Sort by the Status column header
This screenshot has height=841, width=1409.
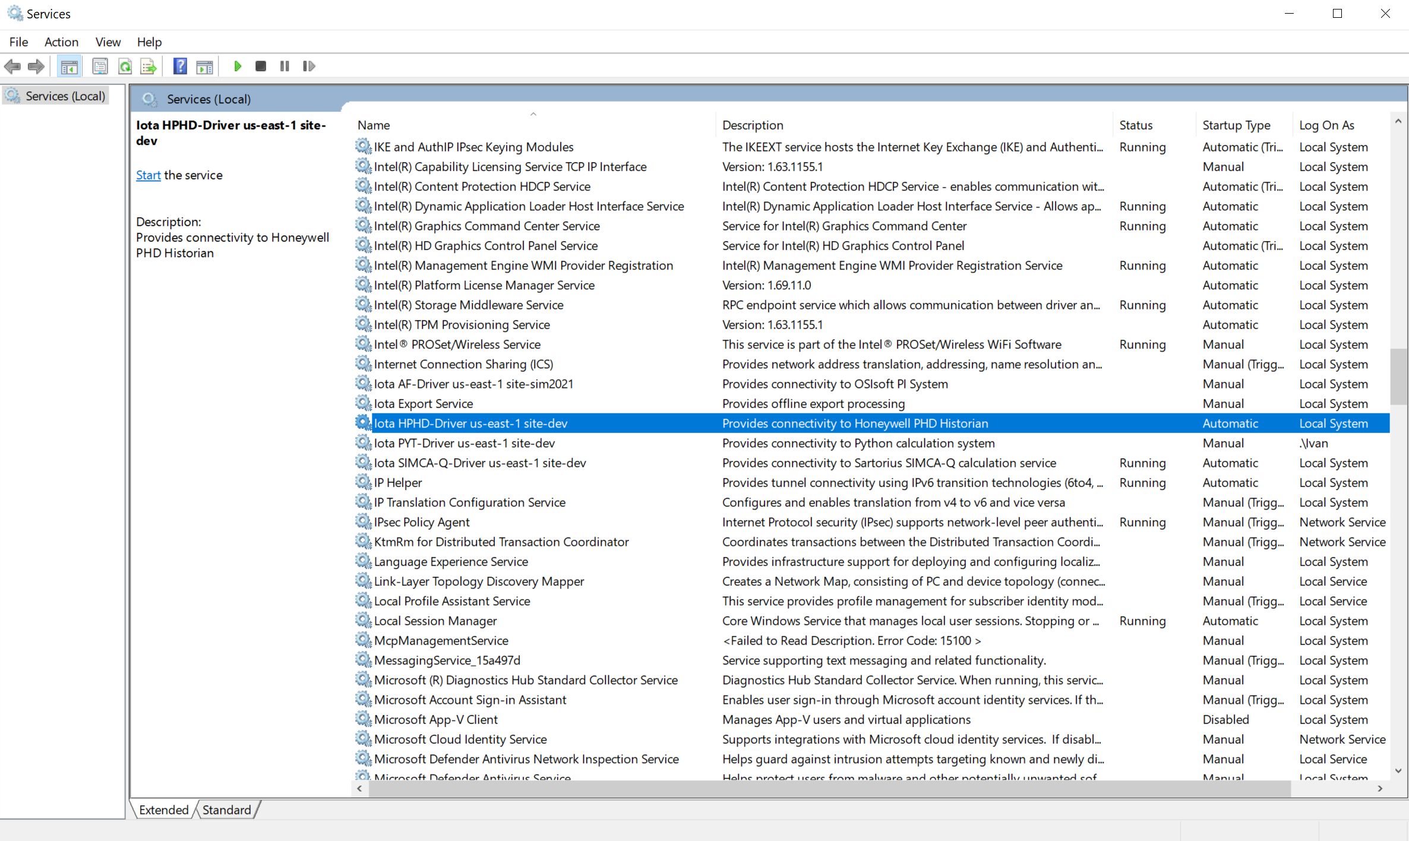point(1155,125)
